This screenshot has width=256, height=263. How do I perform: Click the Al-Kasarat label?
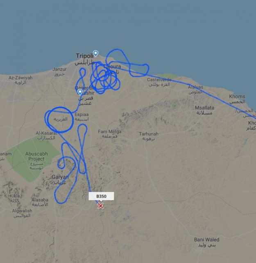[x=46, y=133]
